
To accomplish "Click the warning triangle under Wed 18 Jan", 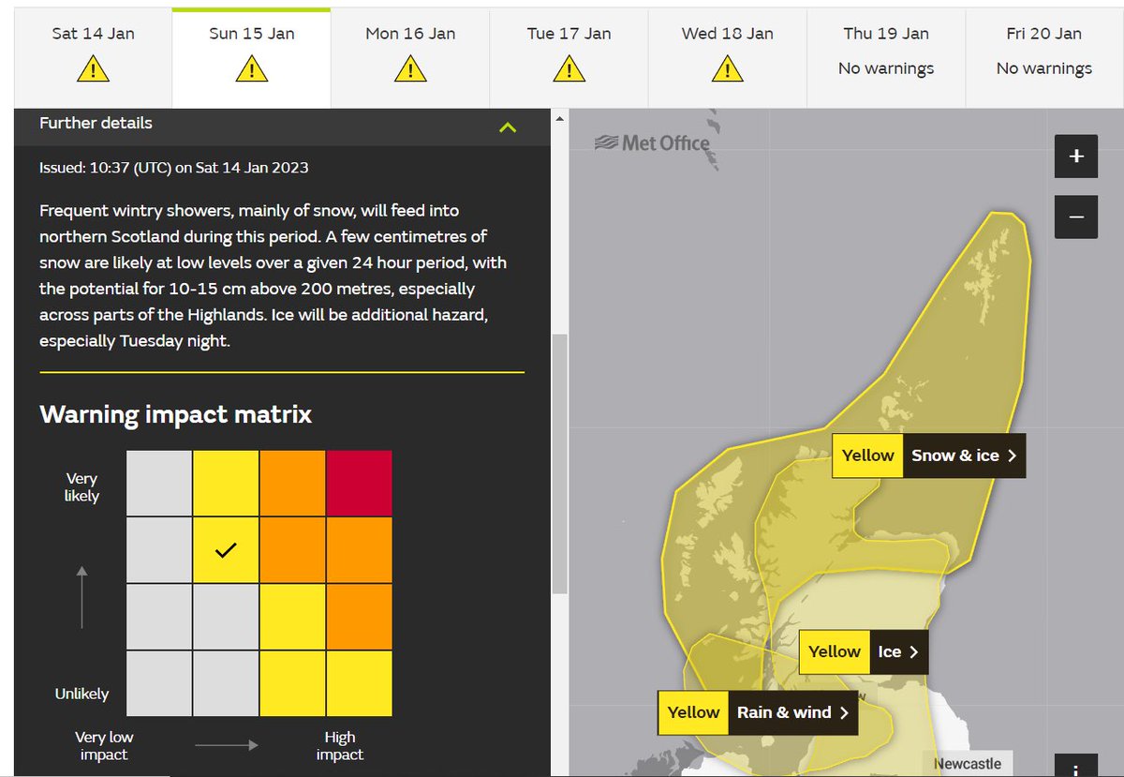I will (x=727, y=68).
